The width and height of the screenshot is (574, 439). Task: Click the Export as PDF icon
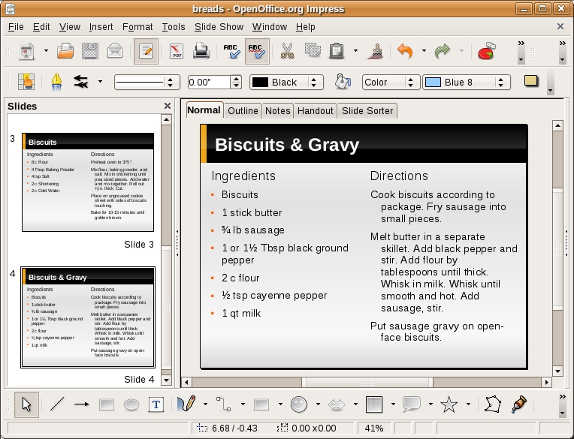(177, 52)
